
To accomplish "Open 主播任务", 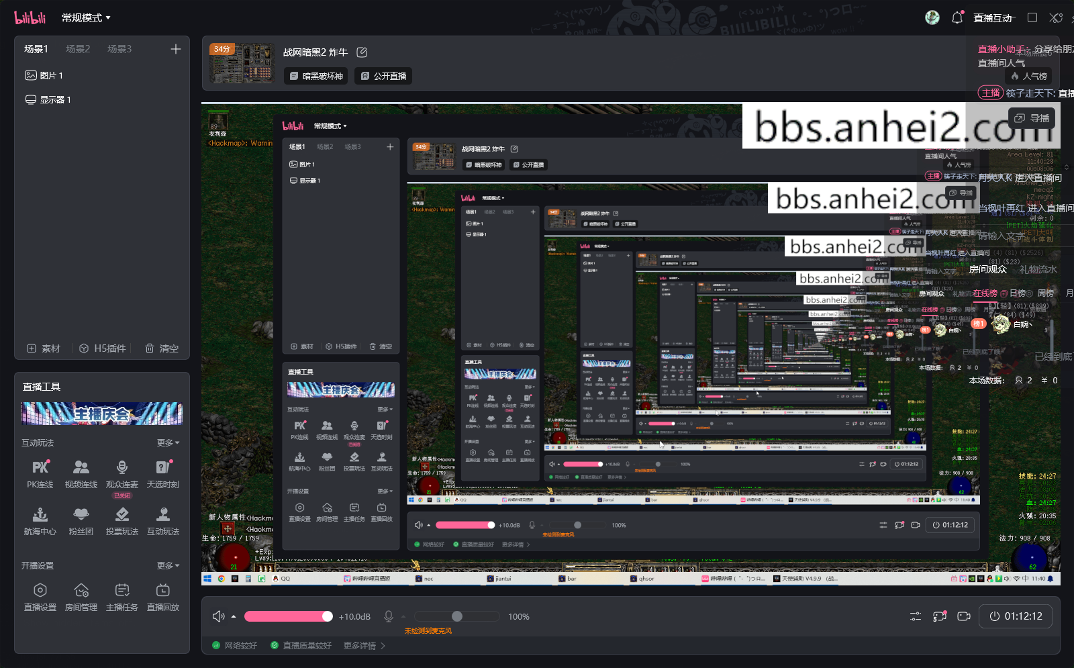I will (122, 598).
